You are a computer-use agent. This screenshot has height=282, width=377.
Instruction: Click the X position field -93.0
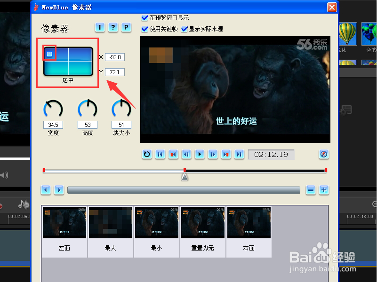(x=115, y=57)
